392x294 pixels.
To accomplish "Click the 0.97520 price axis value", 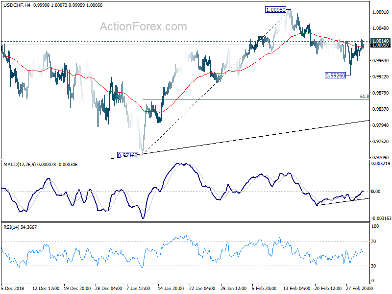I will (381, 142).
